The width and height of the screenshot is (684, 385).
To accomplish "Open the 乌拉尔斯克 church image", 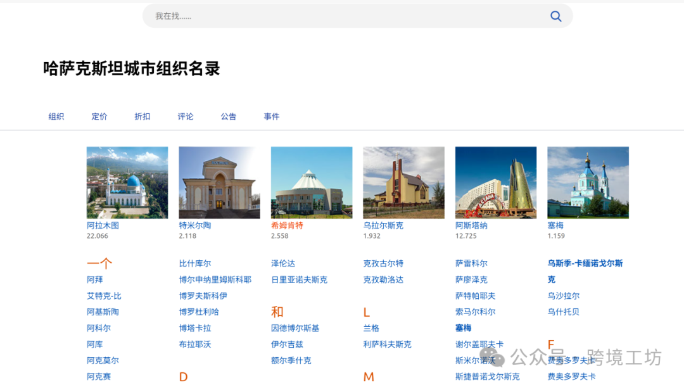I will pyautogui.click(x=403, y=182).
